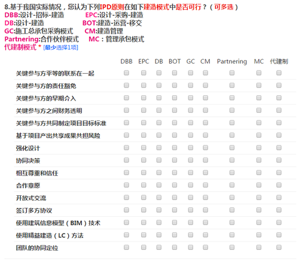Viewport: 299px width, 260px height.
Task: Check Partnering for 合作意愿
Action: (232, 185)
